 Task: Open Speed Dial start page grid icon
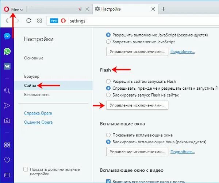(x=39, y=21)
